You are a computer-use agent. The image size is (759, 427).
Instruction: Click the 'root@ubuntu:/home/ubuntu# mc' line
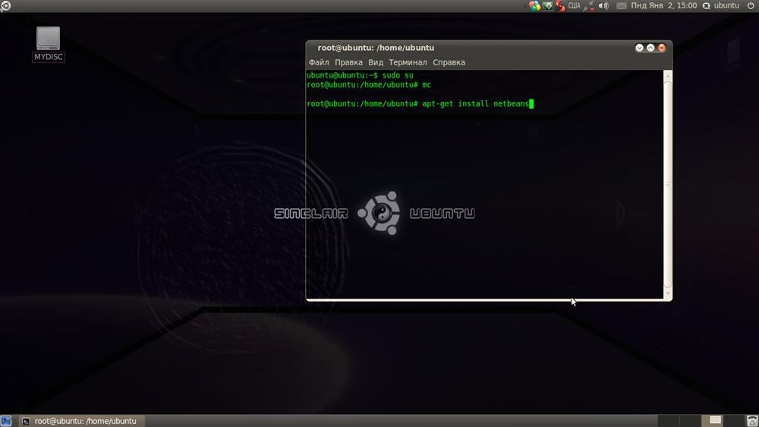[368, 85]
